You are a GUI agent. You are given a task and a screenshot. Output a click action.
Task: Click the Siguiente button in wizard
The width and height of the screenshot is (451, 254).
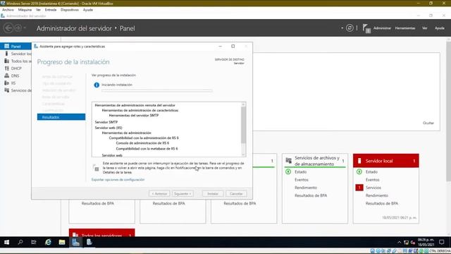183,193
